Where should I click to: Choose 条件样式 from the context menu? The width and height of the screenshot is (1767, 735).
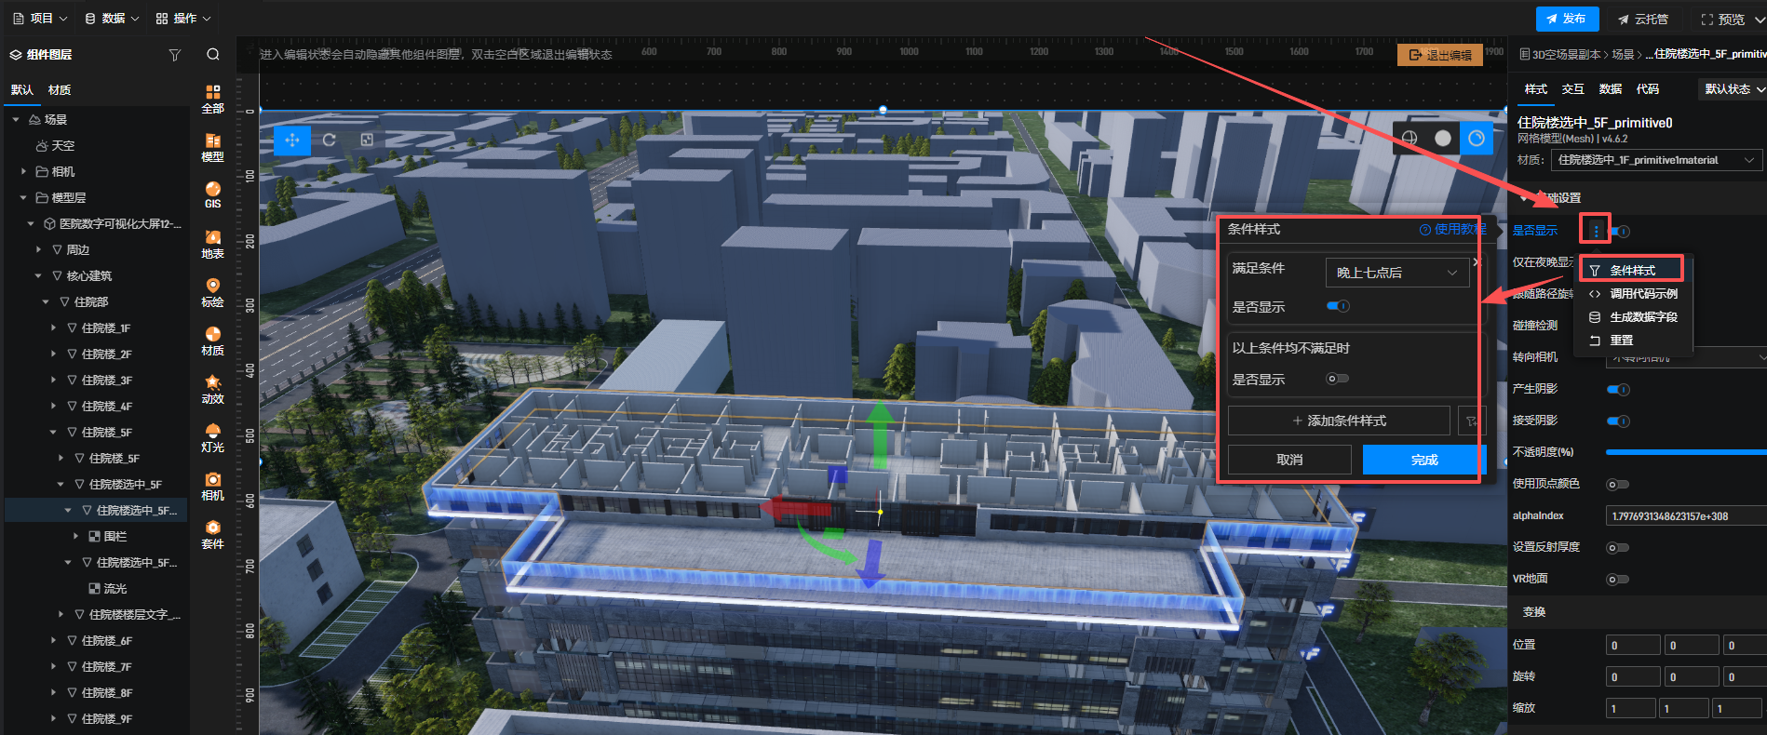[x=1632, y=271]
